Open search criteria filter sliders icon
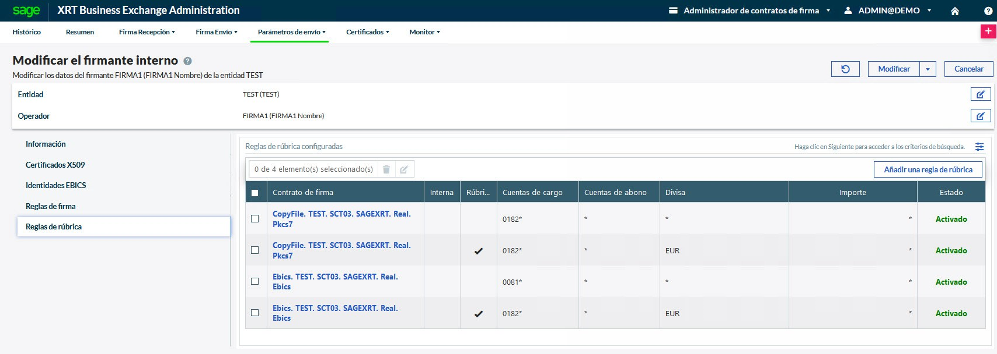The height and width of the screenshot is (354, 997). pyautogui.click(x=979, y=147)
